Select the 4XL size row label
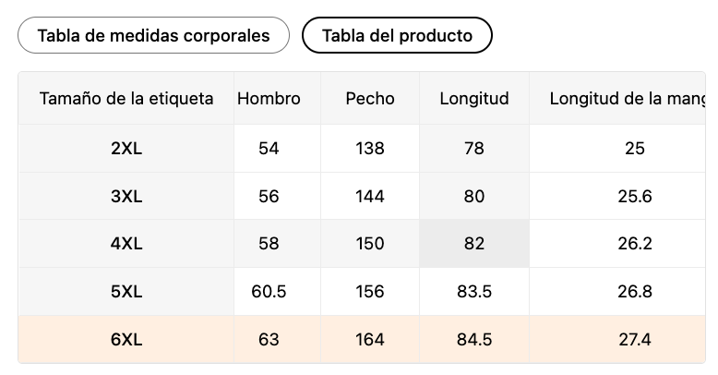 coord(126,244)
